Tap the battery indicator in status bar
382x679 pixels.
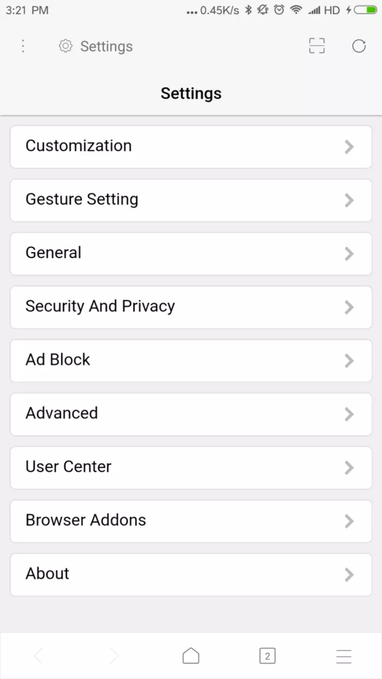(365, 10)
